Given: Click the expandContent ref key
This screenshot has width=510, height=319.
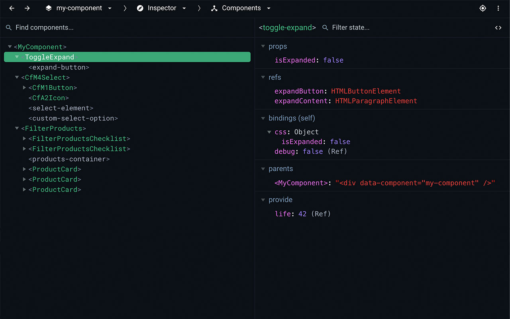Looking at the screenshot, I should (301, 101).
